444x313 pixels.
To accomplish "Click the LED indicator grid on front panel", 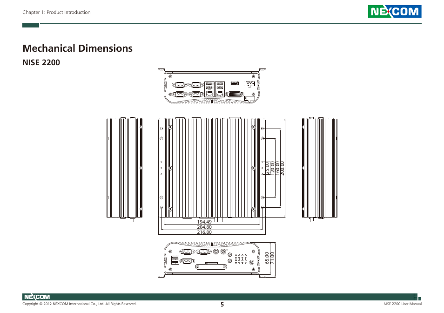I will (x=241, y=259).
